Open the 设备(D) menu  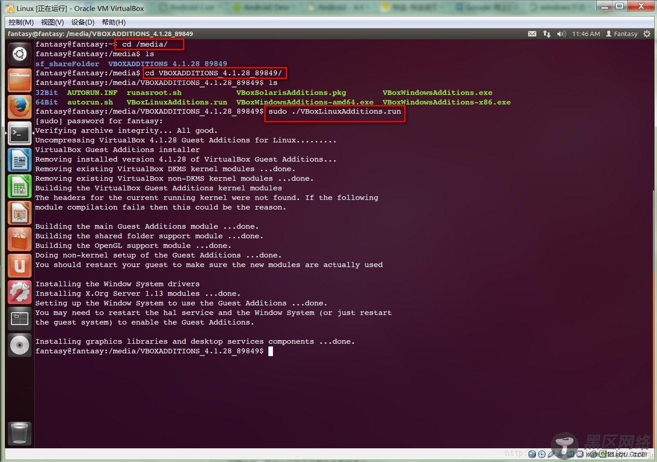pos(83,22)
